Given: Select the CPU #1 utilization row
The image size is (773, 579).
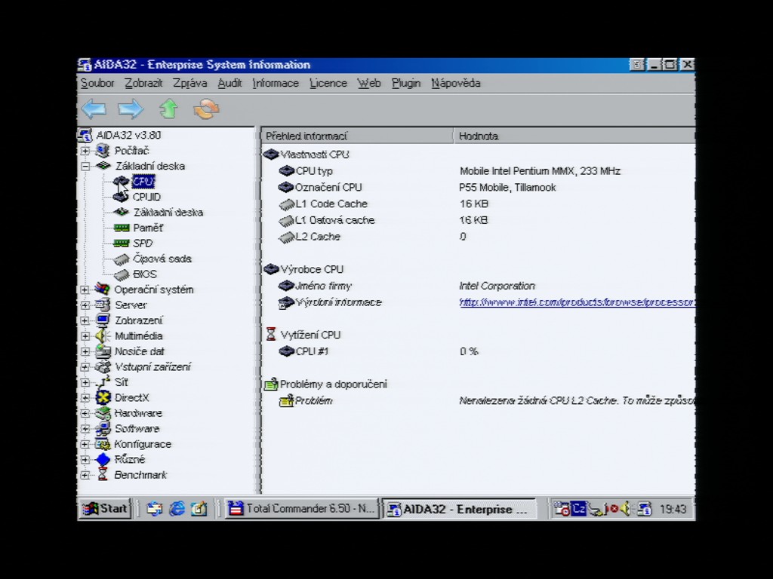Looking at the screenshot, I should click(478, 351).
